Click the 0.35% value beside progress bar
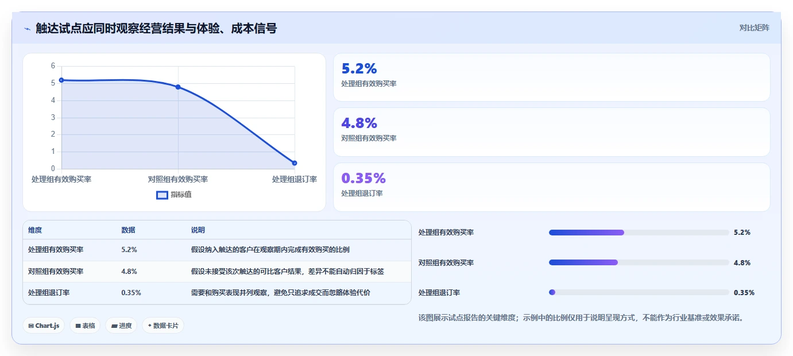This screenshot has width=793, height=356. pos(744,292)
